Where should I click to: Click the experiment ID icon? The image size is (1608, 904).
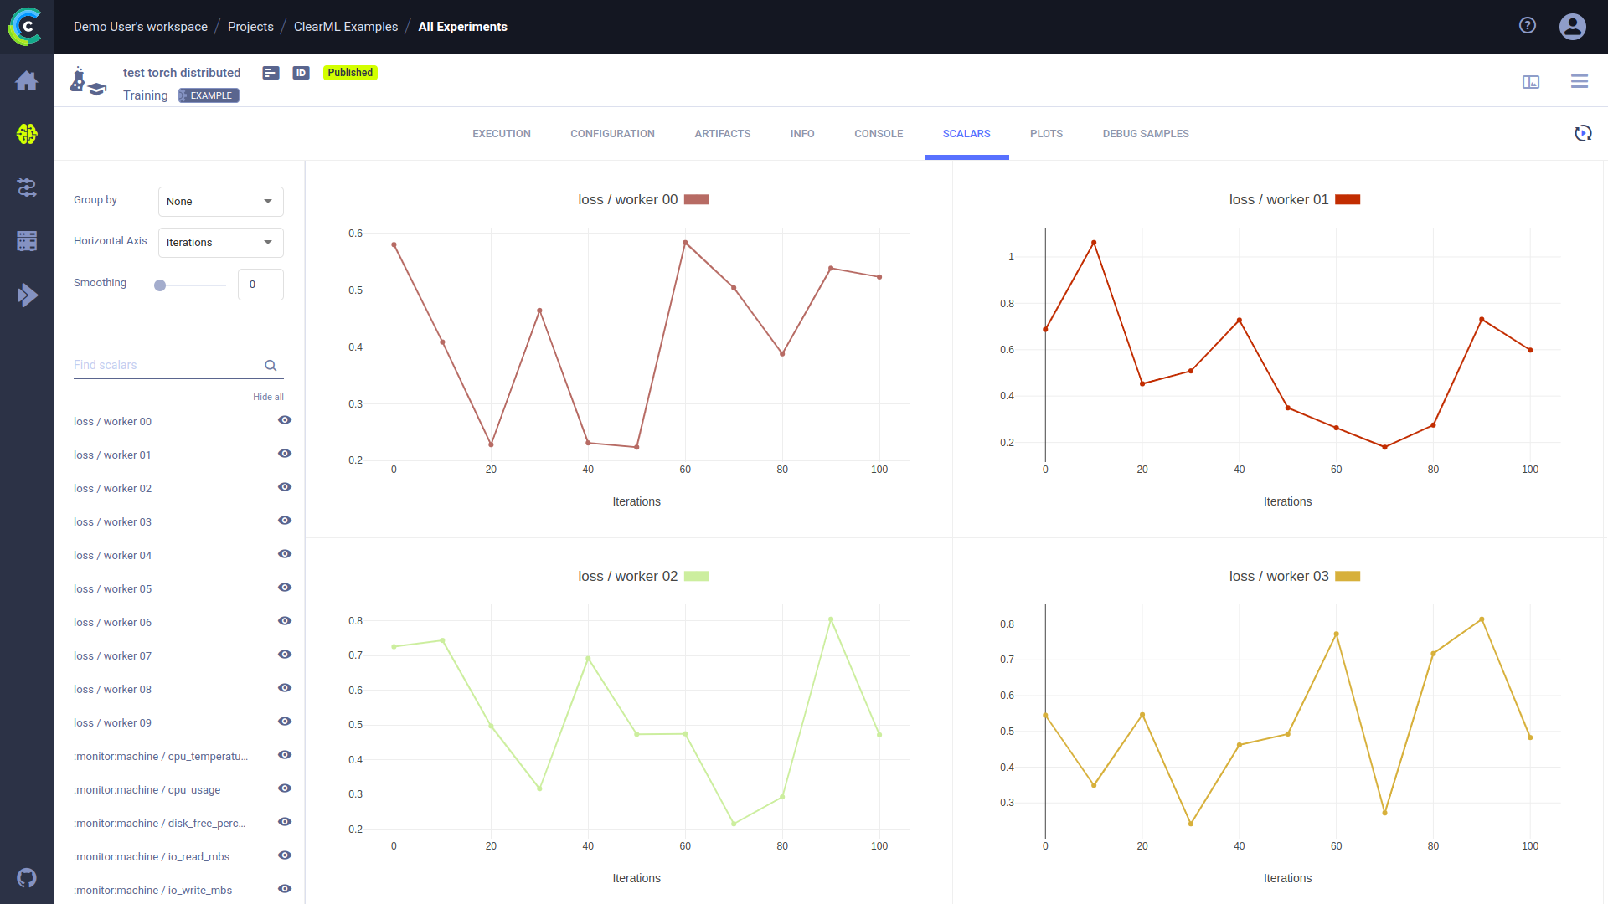[301, 73]
